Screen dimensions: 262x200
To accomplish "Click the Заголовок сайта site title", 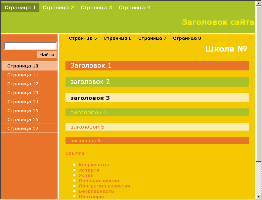I will pos(218,22).
